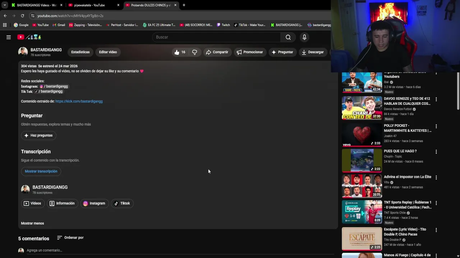
Task: Click the magnifier search button
Action: coord(288,37)
